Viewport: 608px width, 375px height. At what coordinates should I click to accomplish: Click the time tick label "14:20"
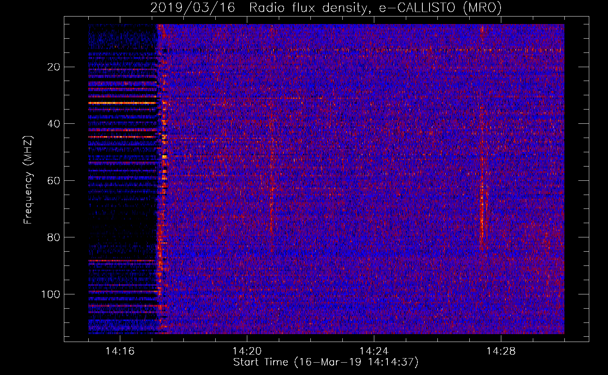(x=247, y=351)
